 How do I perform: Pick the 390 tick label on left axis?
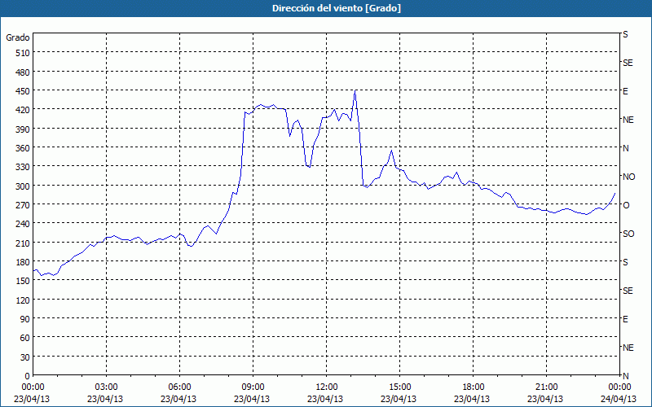[x=24, y=129]
